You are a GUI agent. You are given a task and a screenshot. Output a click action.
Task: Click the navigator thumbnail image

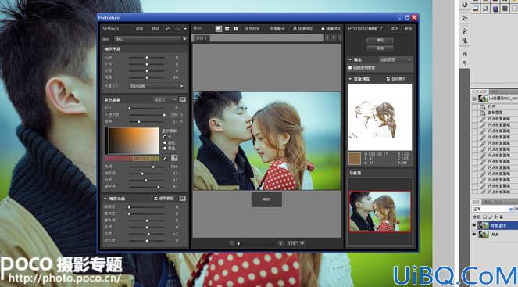point(380,212)
